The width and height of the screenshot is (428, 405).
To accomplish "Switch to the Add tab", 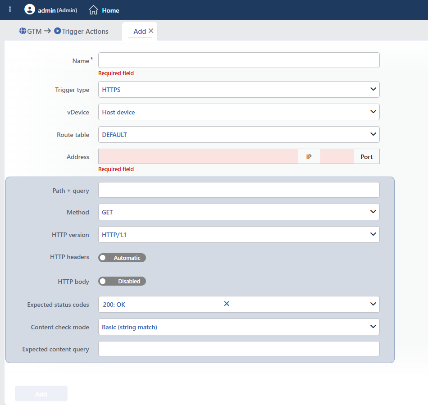I will [x=140, y=32].
